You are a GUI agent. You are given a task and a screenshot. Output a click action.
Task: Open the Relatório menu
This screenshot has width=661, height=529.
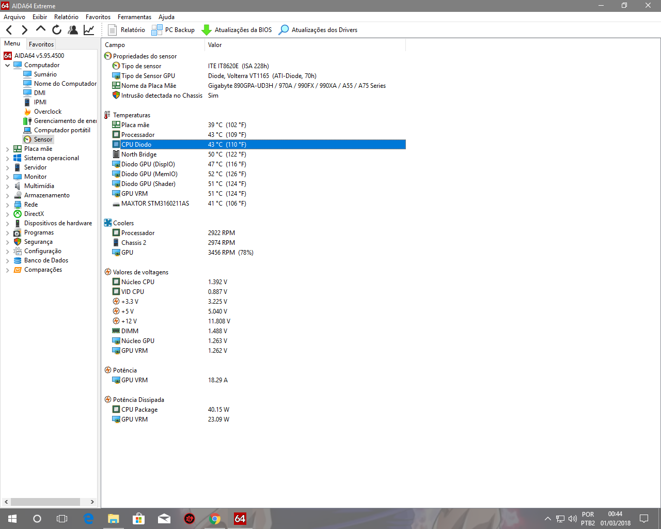(x=66, y=17)
